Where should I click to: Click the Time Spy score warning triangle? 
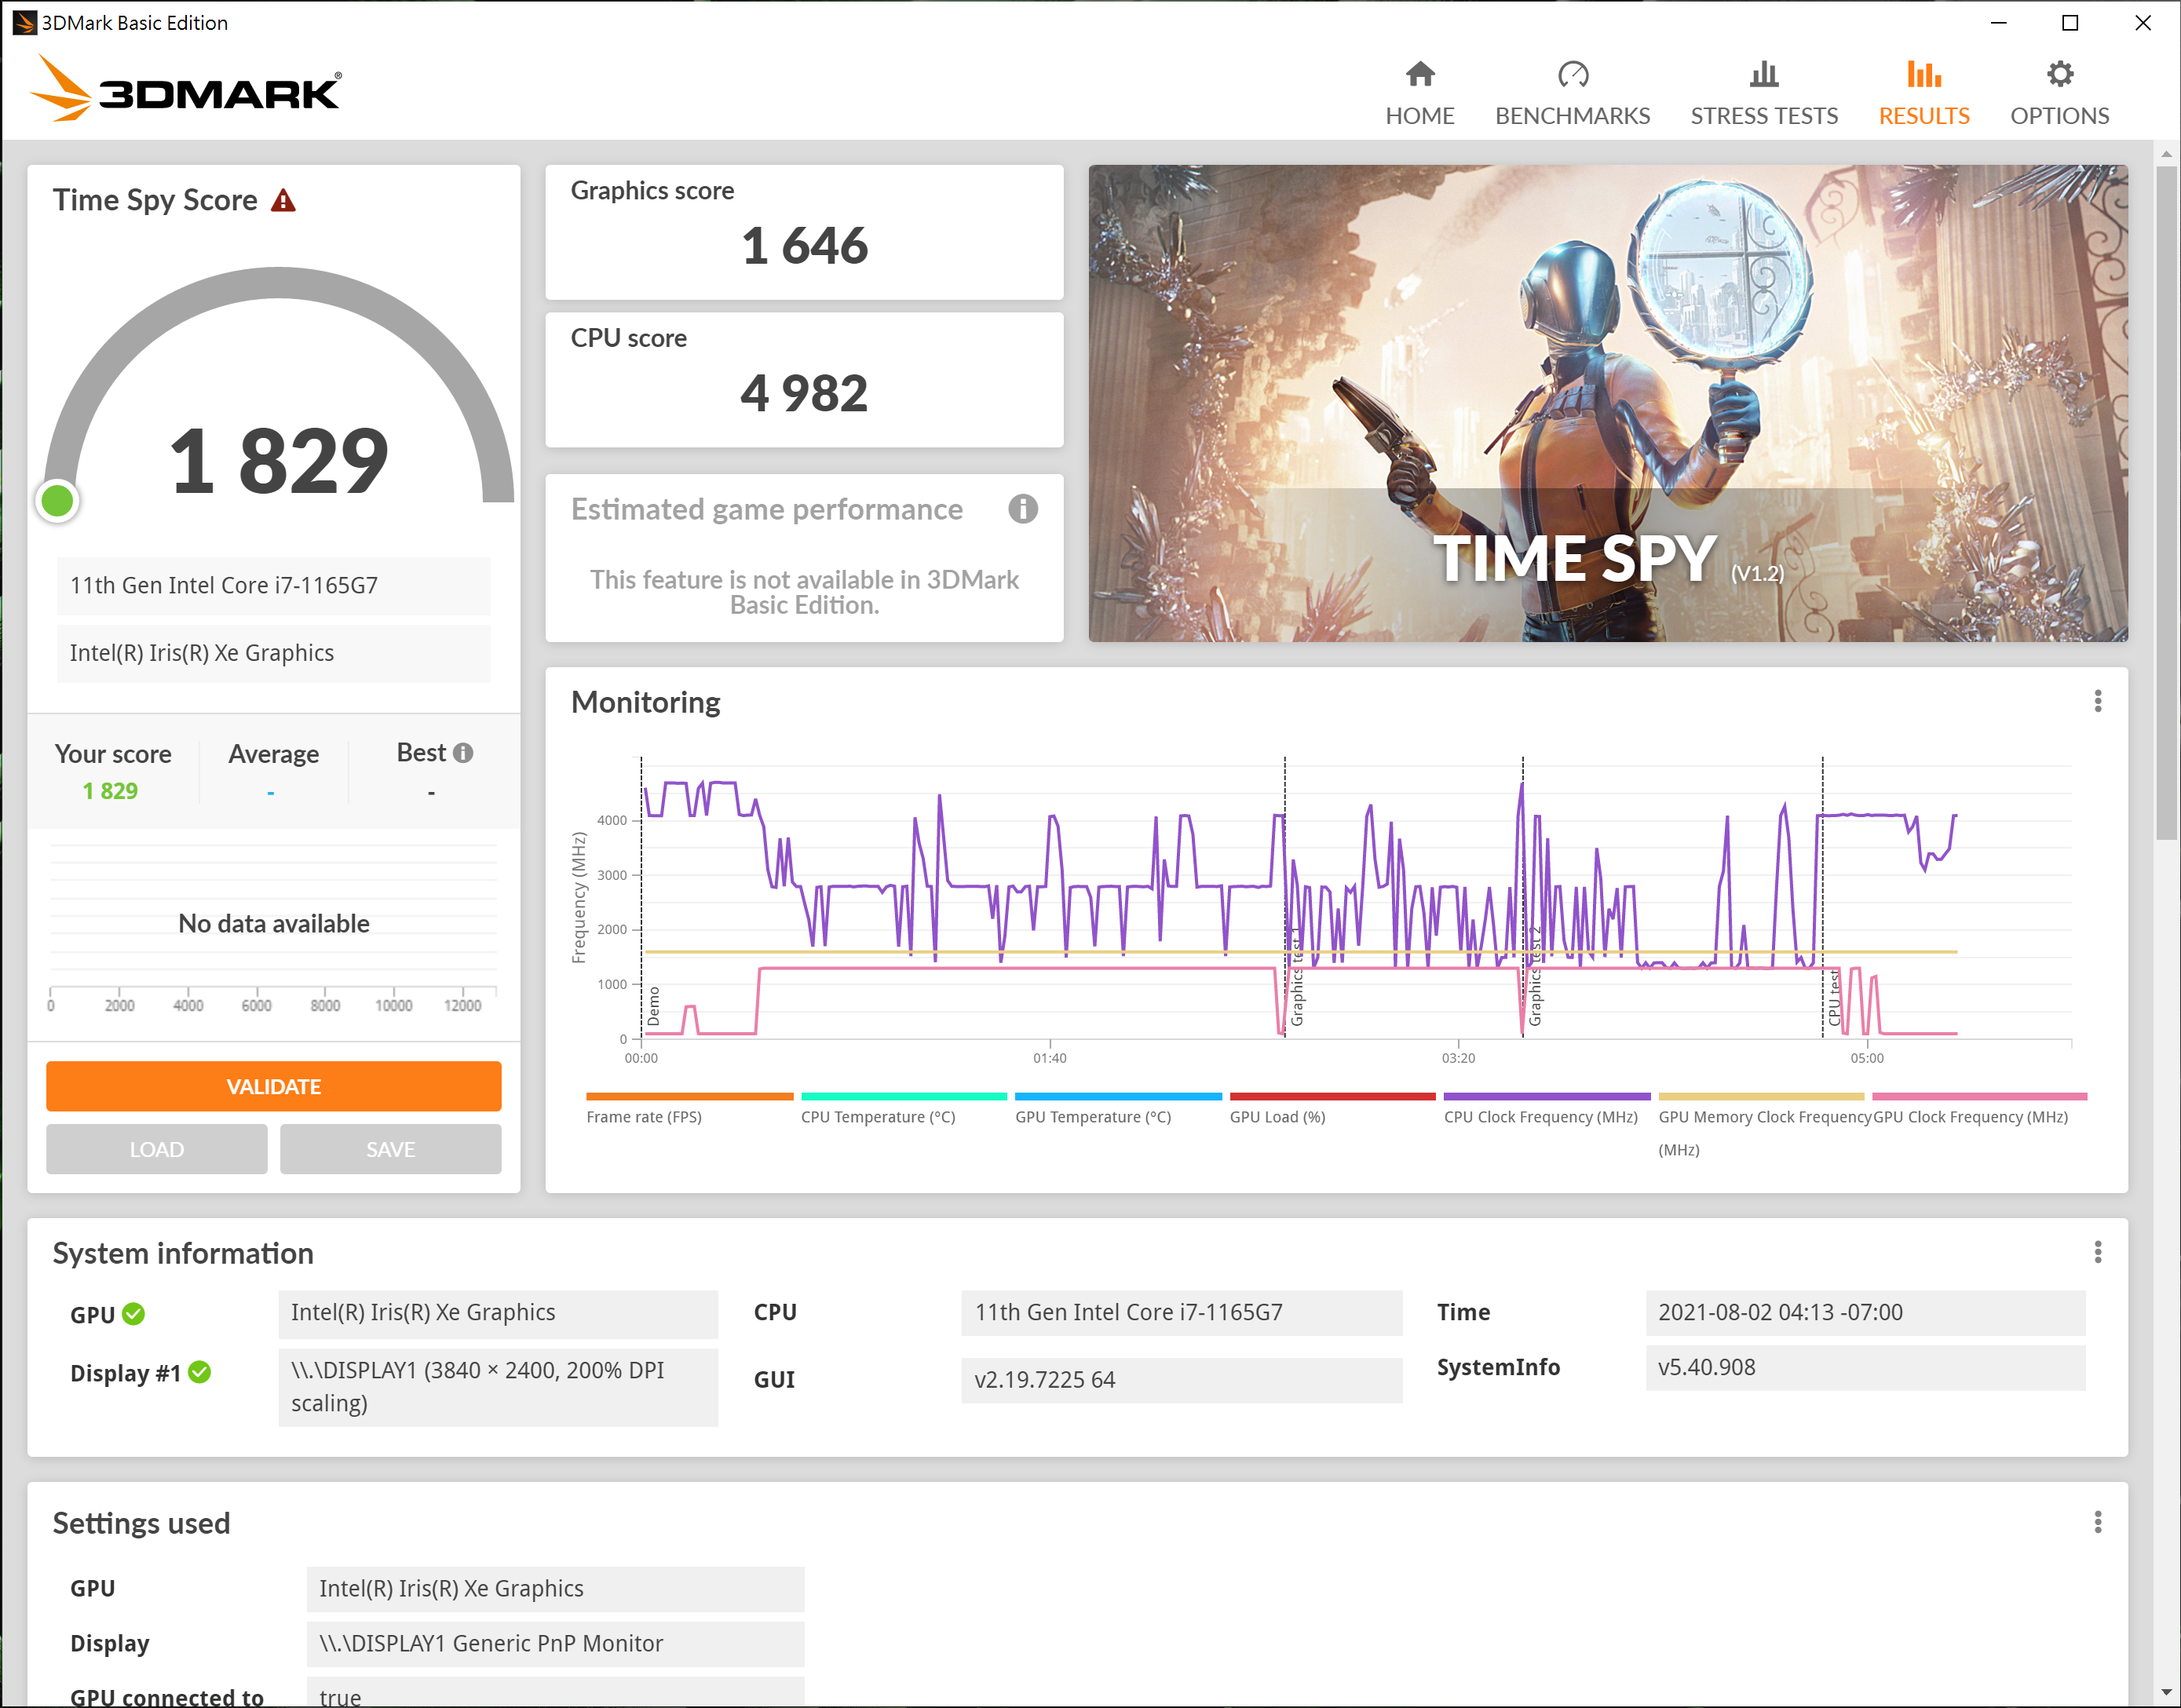(x=284, y=201)
